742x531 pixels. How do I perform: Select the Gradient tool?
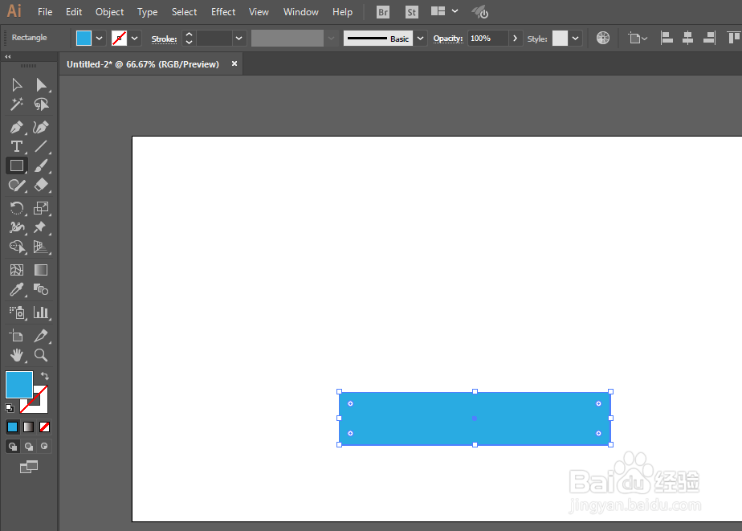coord(41,270)
